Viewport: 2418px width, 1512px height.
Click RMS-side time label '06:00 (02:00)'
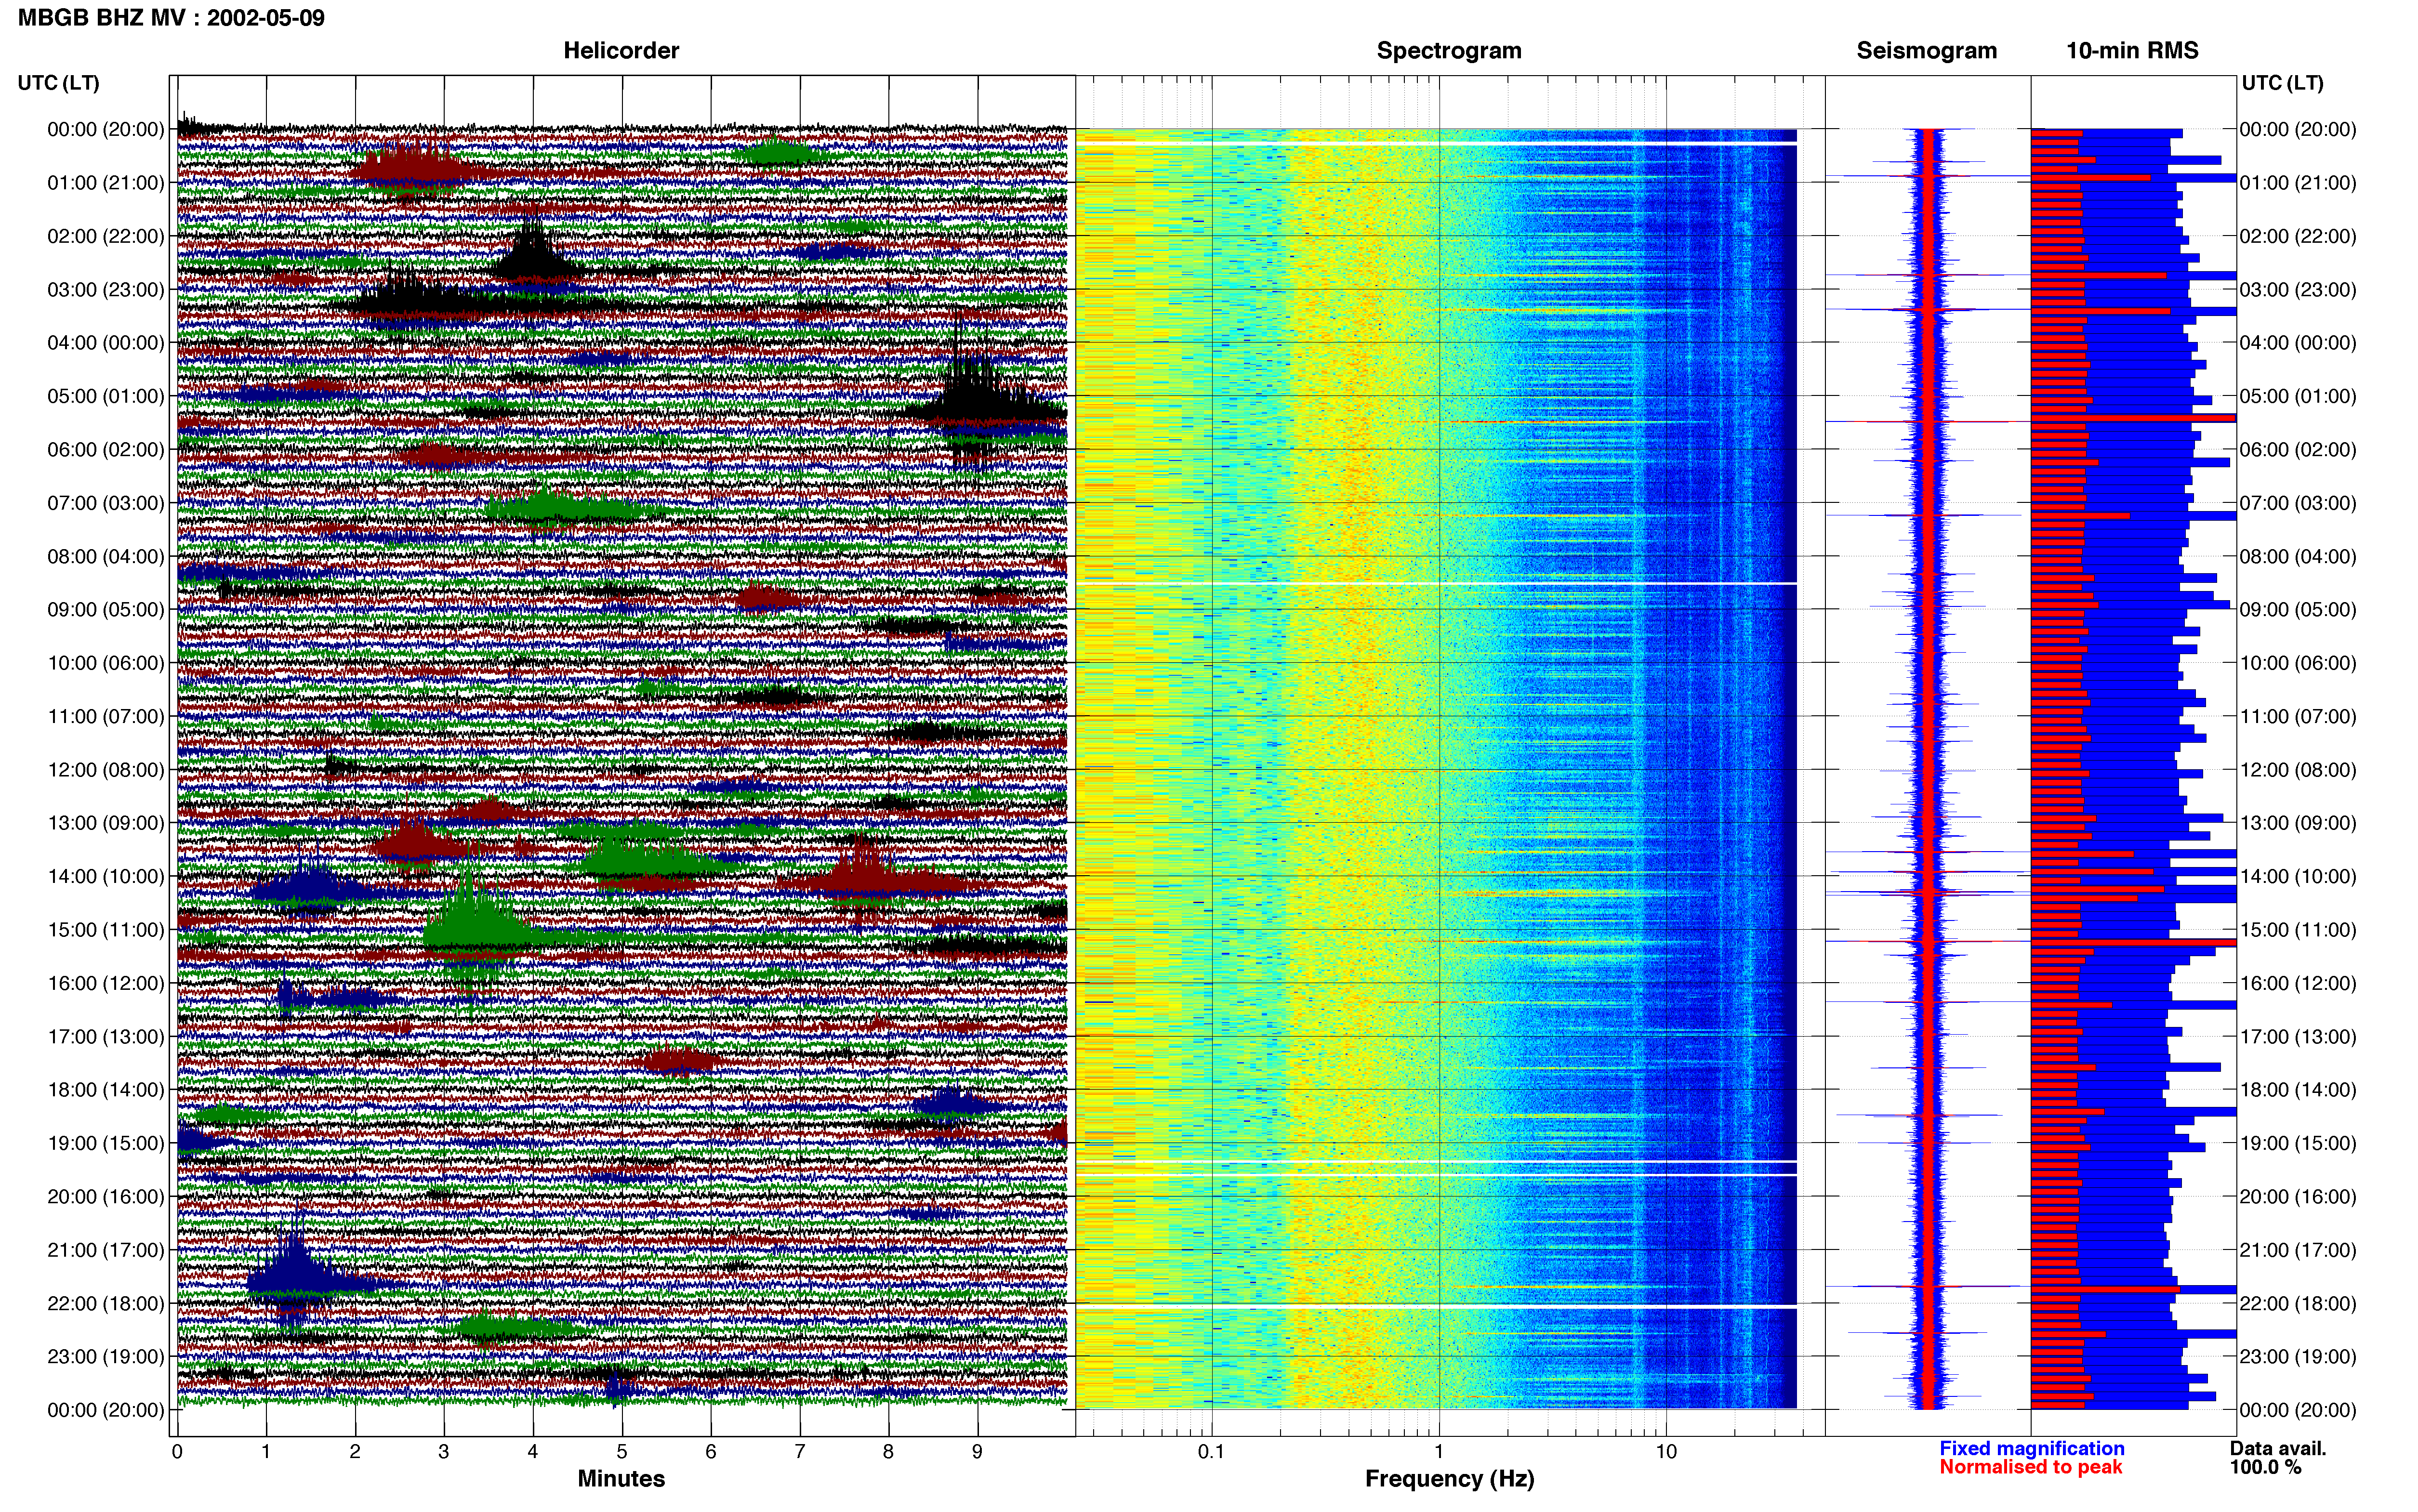point(2298,450)
